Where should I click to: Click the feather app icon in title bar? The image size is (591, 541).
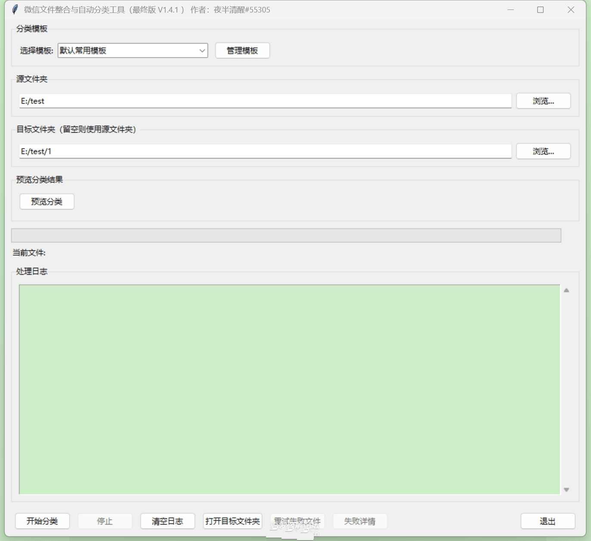point(15,9)
